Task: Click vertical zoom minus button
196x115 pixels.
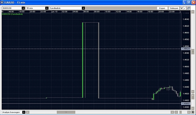Action: 193,108
